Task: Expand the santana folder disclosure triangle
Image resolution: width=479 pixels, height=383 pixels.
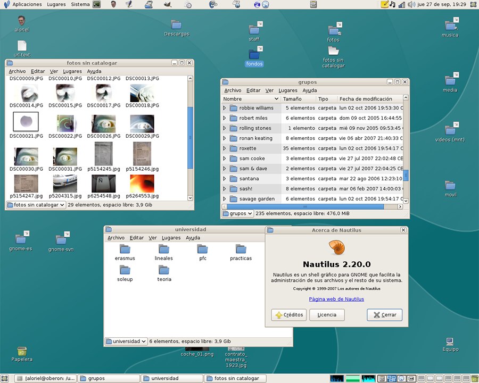Action: 225,179
